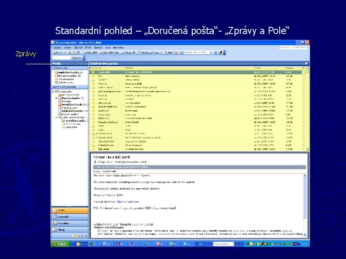Image resolution: width=346 pixels, height=259 pixels.
Task: Select Nepřečtená pošta in favorite folders
Action: tap(69, 72)
